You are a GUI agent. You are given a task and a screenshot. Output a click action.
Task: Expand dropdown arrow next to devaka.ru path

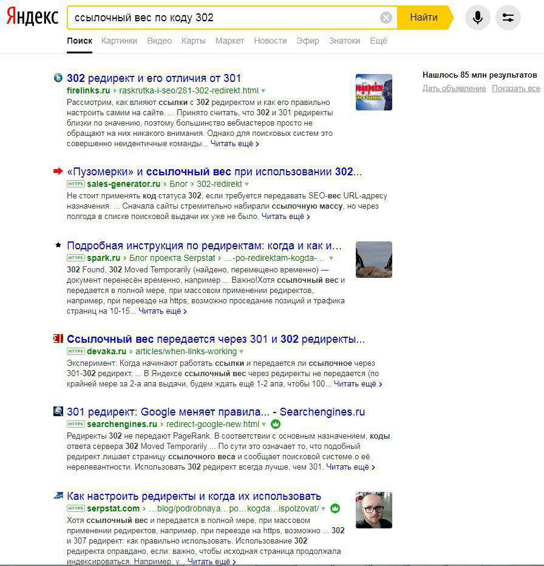tap(241, 352)
